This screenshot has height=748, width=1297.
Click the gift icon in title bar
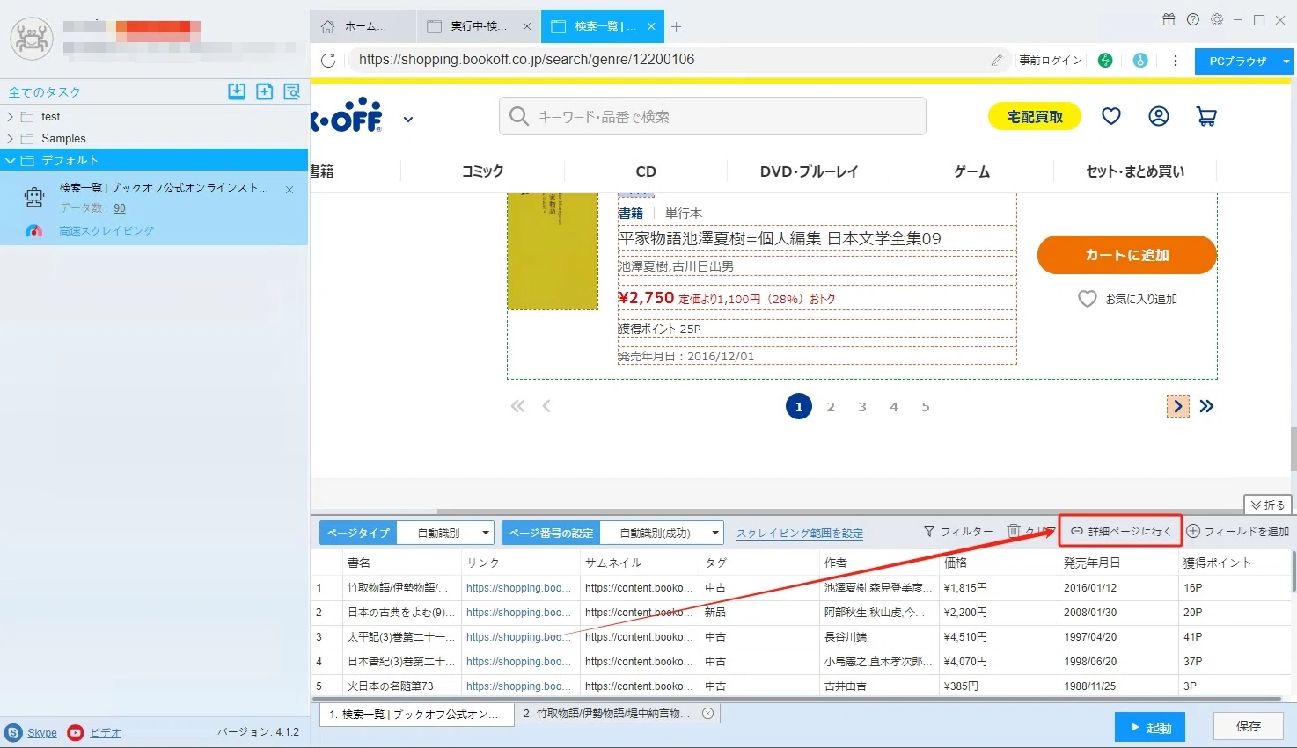(1169, 19)
